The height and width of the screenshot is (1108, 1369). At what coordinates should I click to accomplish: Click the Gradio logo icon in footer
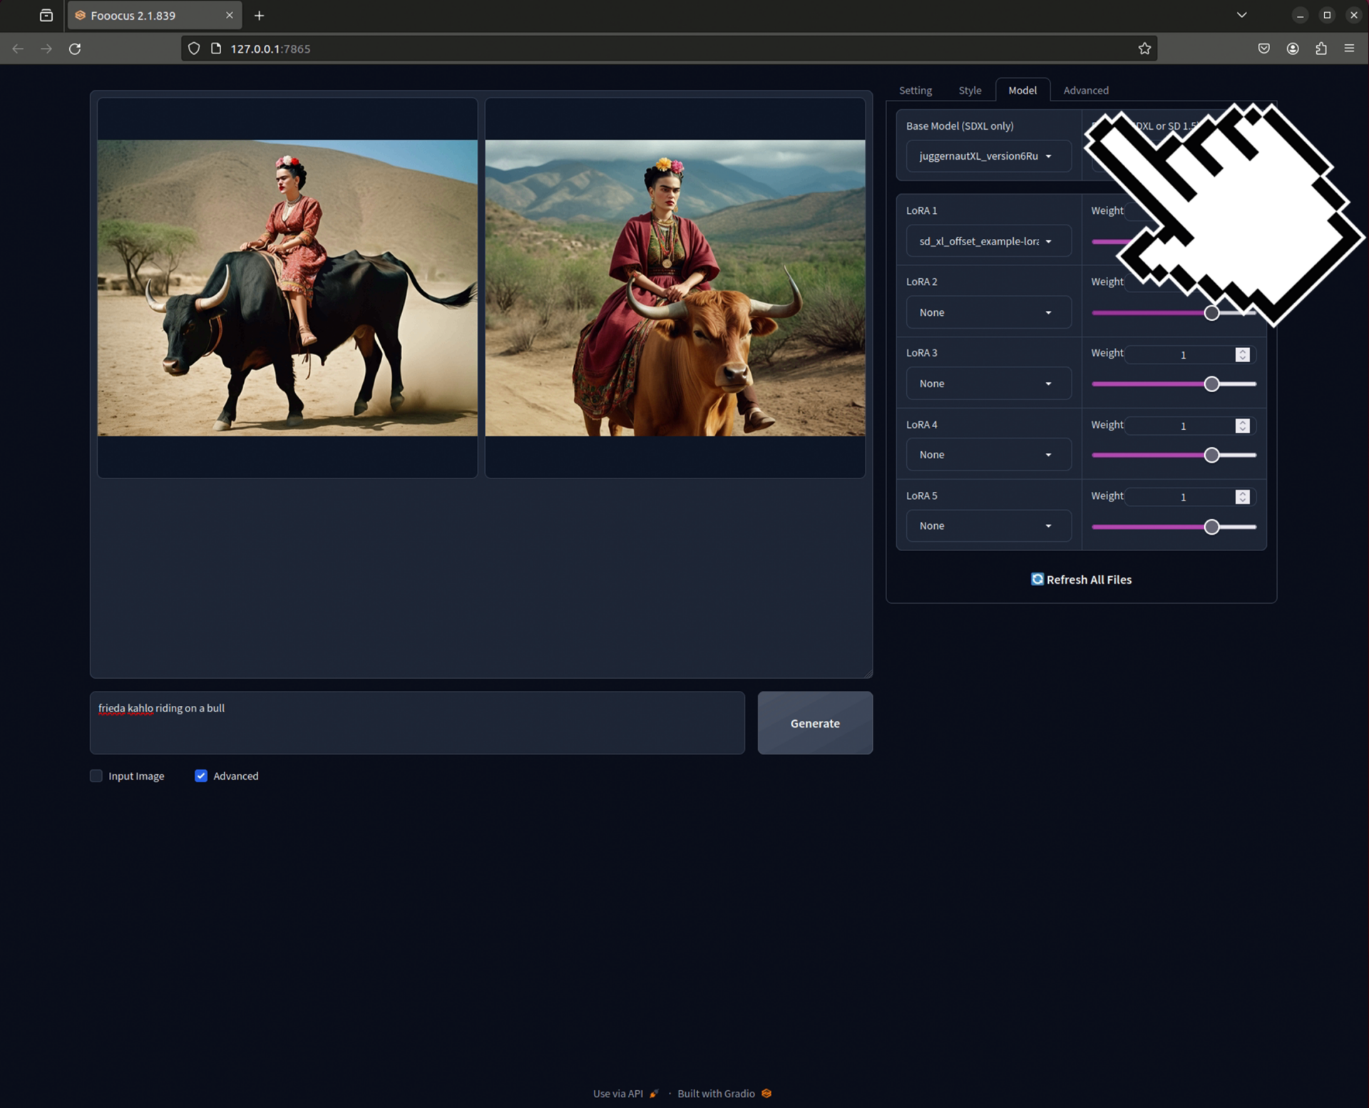[x=766, y=1093]
